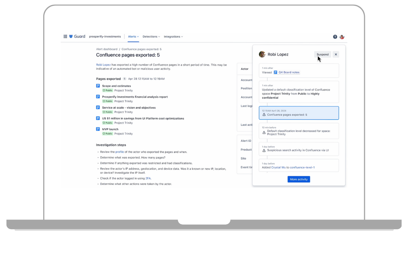Click the app switcher grid icon
Screen dimensions: 408x268
pos(65,37)
